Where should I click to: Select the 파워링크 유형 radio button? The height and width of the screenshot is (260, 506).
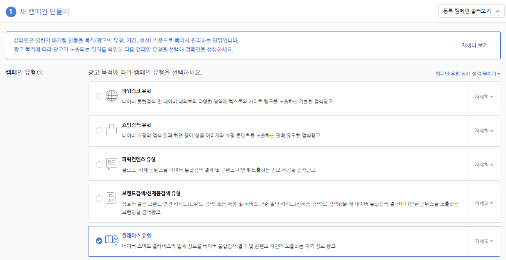click(x=99, y=96)
